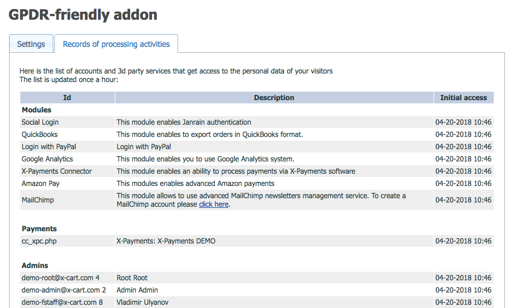Select the cc_xpc.php payment id
The image size is (514, 308).
pyautogui.click(x=39, y=241)
